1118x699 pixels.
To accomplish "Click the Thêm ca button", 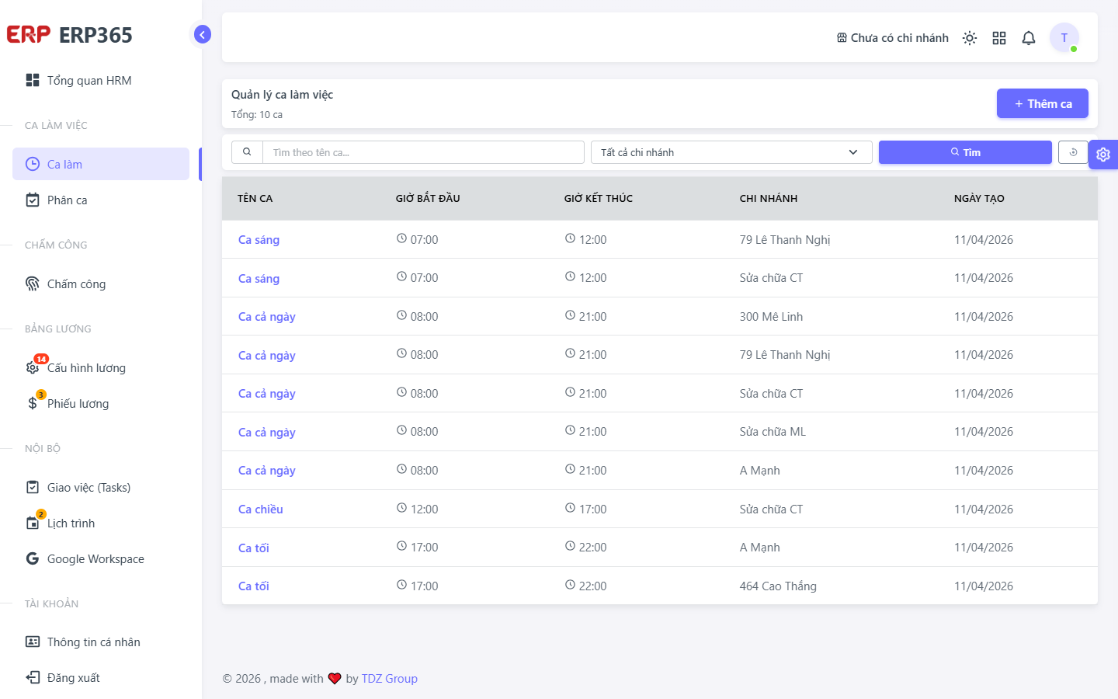I will (x=1043, y=103).
